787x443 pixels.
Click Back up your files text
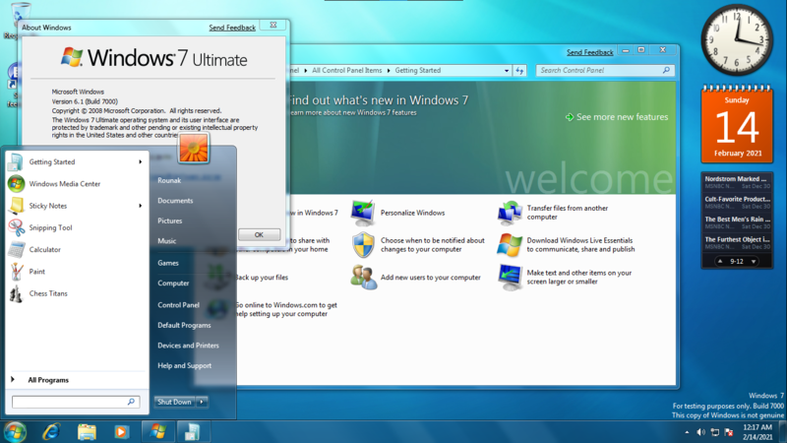[x=262, y=278]
